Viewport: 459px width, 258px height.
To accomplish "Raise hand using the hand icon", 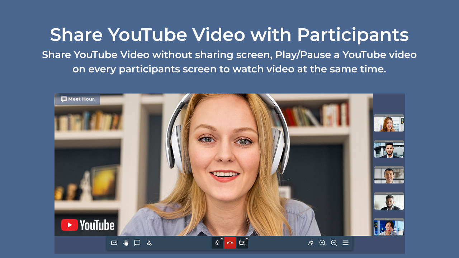I will pyautogui.click(x=126, y=243).
